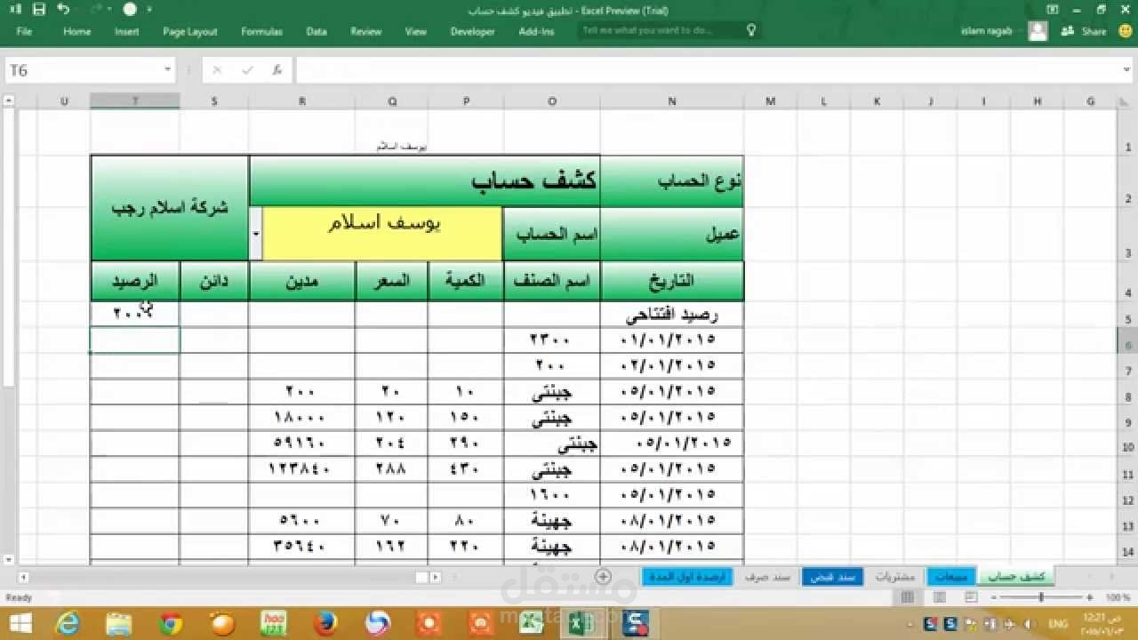Click the New Sheet plus button
Viewport: 1138px width, 640px height.
tap(603, 577)
